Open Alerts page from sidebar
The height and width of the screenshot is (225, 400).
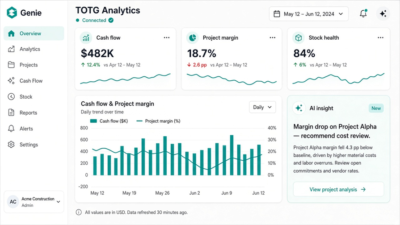coord(34,129)
